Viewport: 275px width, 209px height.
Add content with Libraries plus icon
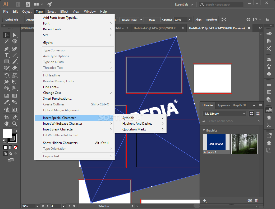point(205,201)
